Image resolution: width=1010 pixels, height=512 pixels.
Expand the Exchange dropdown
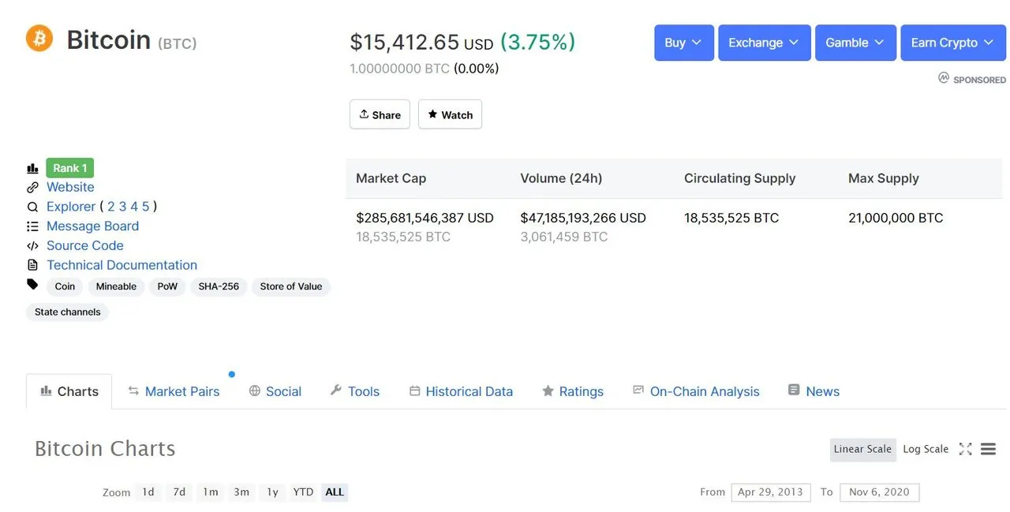[x=765, y=43]
